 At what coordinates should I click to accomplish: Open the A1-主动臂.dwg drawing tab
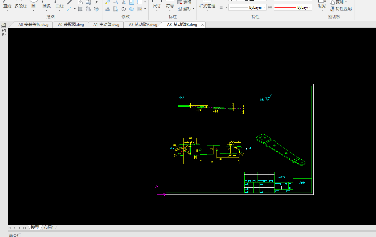pyautogui.click(x=106, y=25)
